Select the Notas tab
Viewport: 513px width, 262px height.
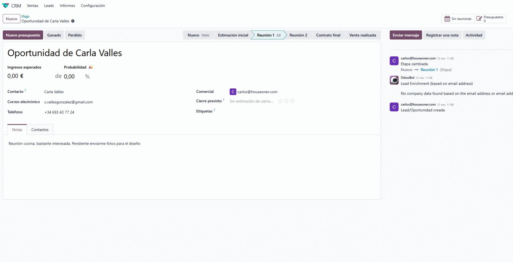[x=17, y=129]
